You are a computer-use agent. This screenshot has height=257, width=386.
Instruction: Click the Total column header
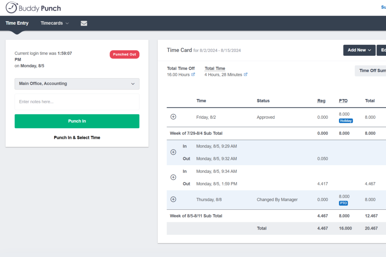[370, 101]
